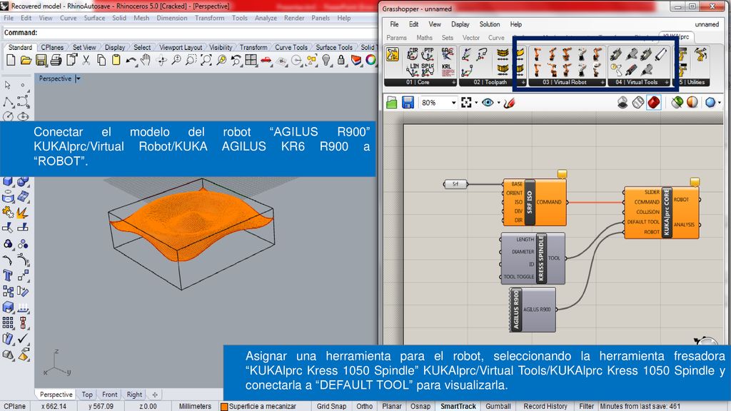Open the blue sphere preview quality dropdown
Screen dimensions: 731x411
[720, 103]
